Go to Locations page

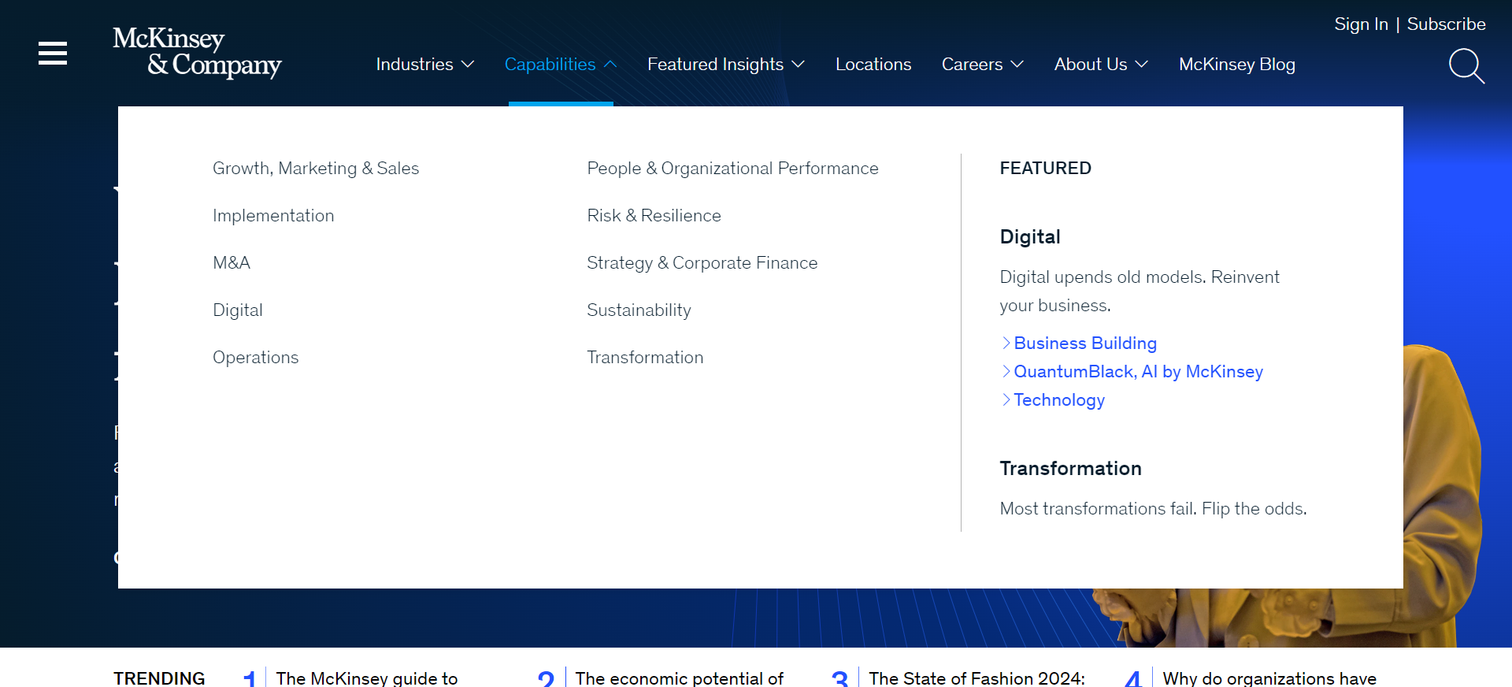pos(873,65)
